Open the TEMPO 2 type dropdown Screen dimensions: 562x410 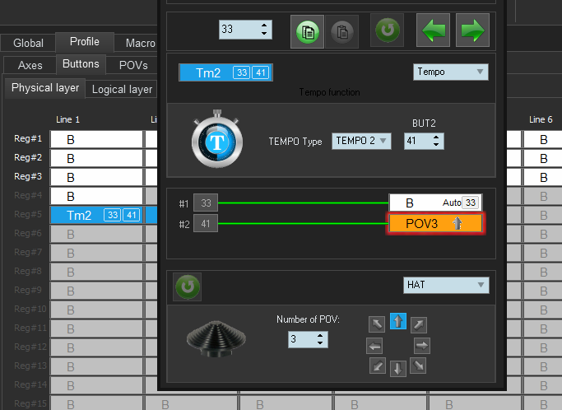pyautogui.click(x=361, y=141)
